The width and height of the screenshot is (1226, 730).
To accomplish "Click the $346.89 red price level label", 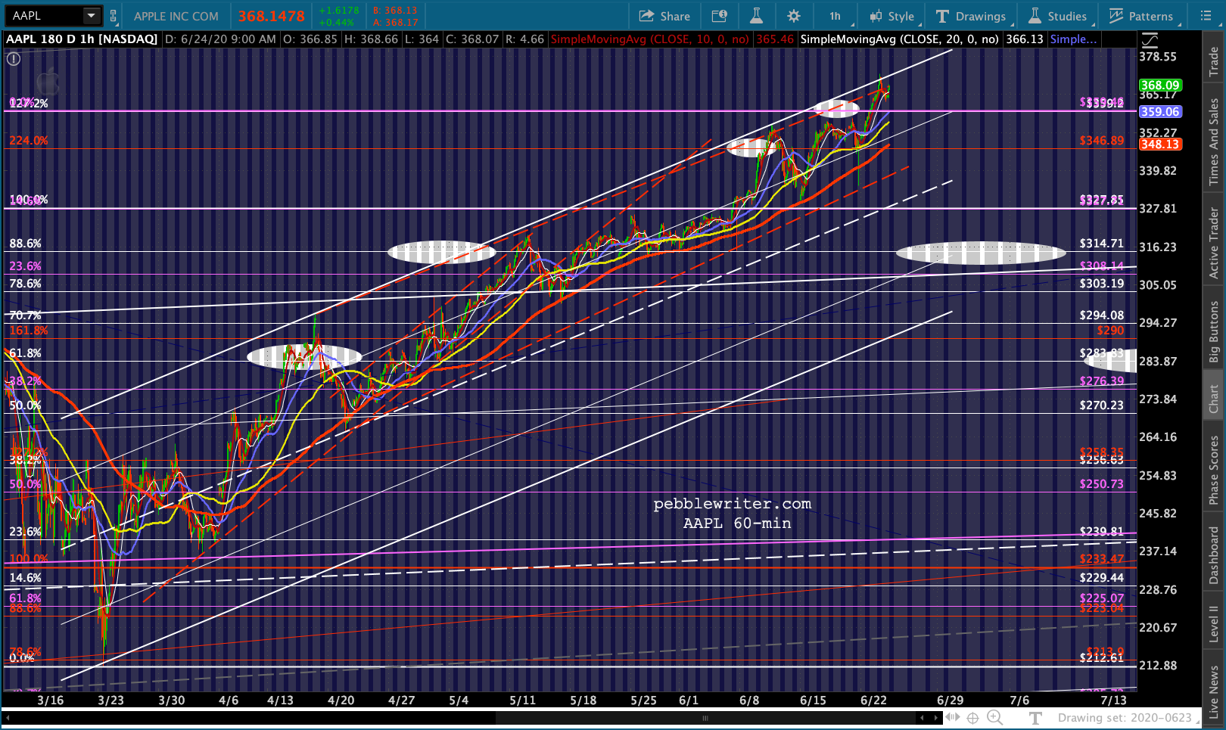I will [x=1101, y=140].
